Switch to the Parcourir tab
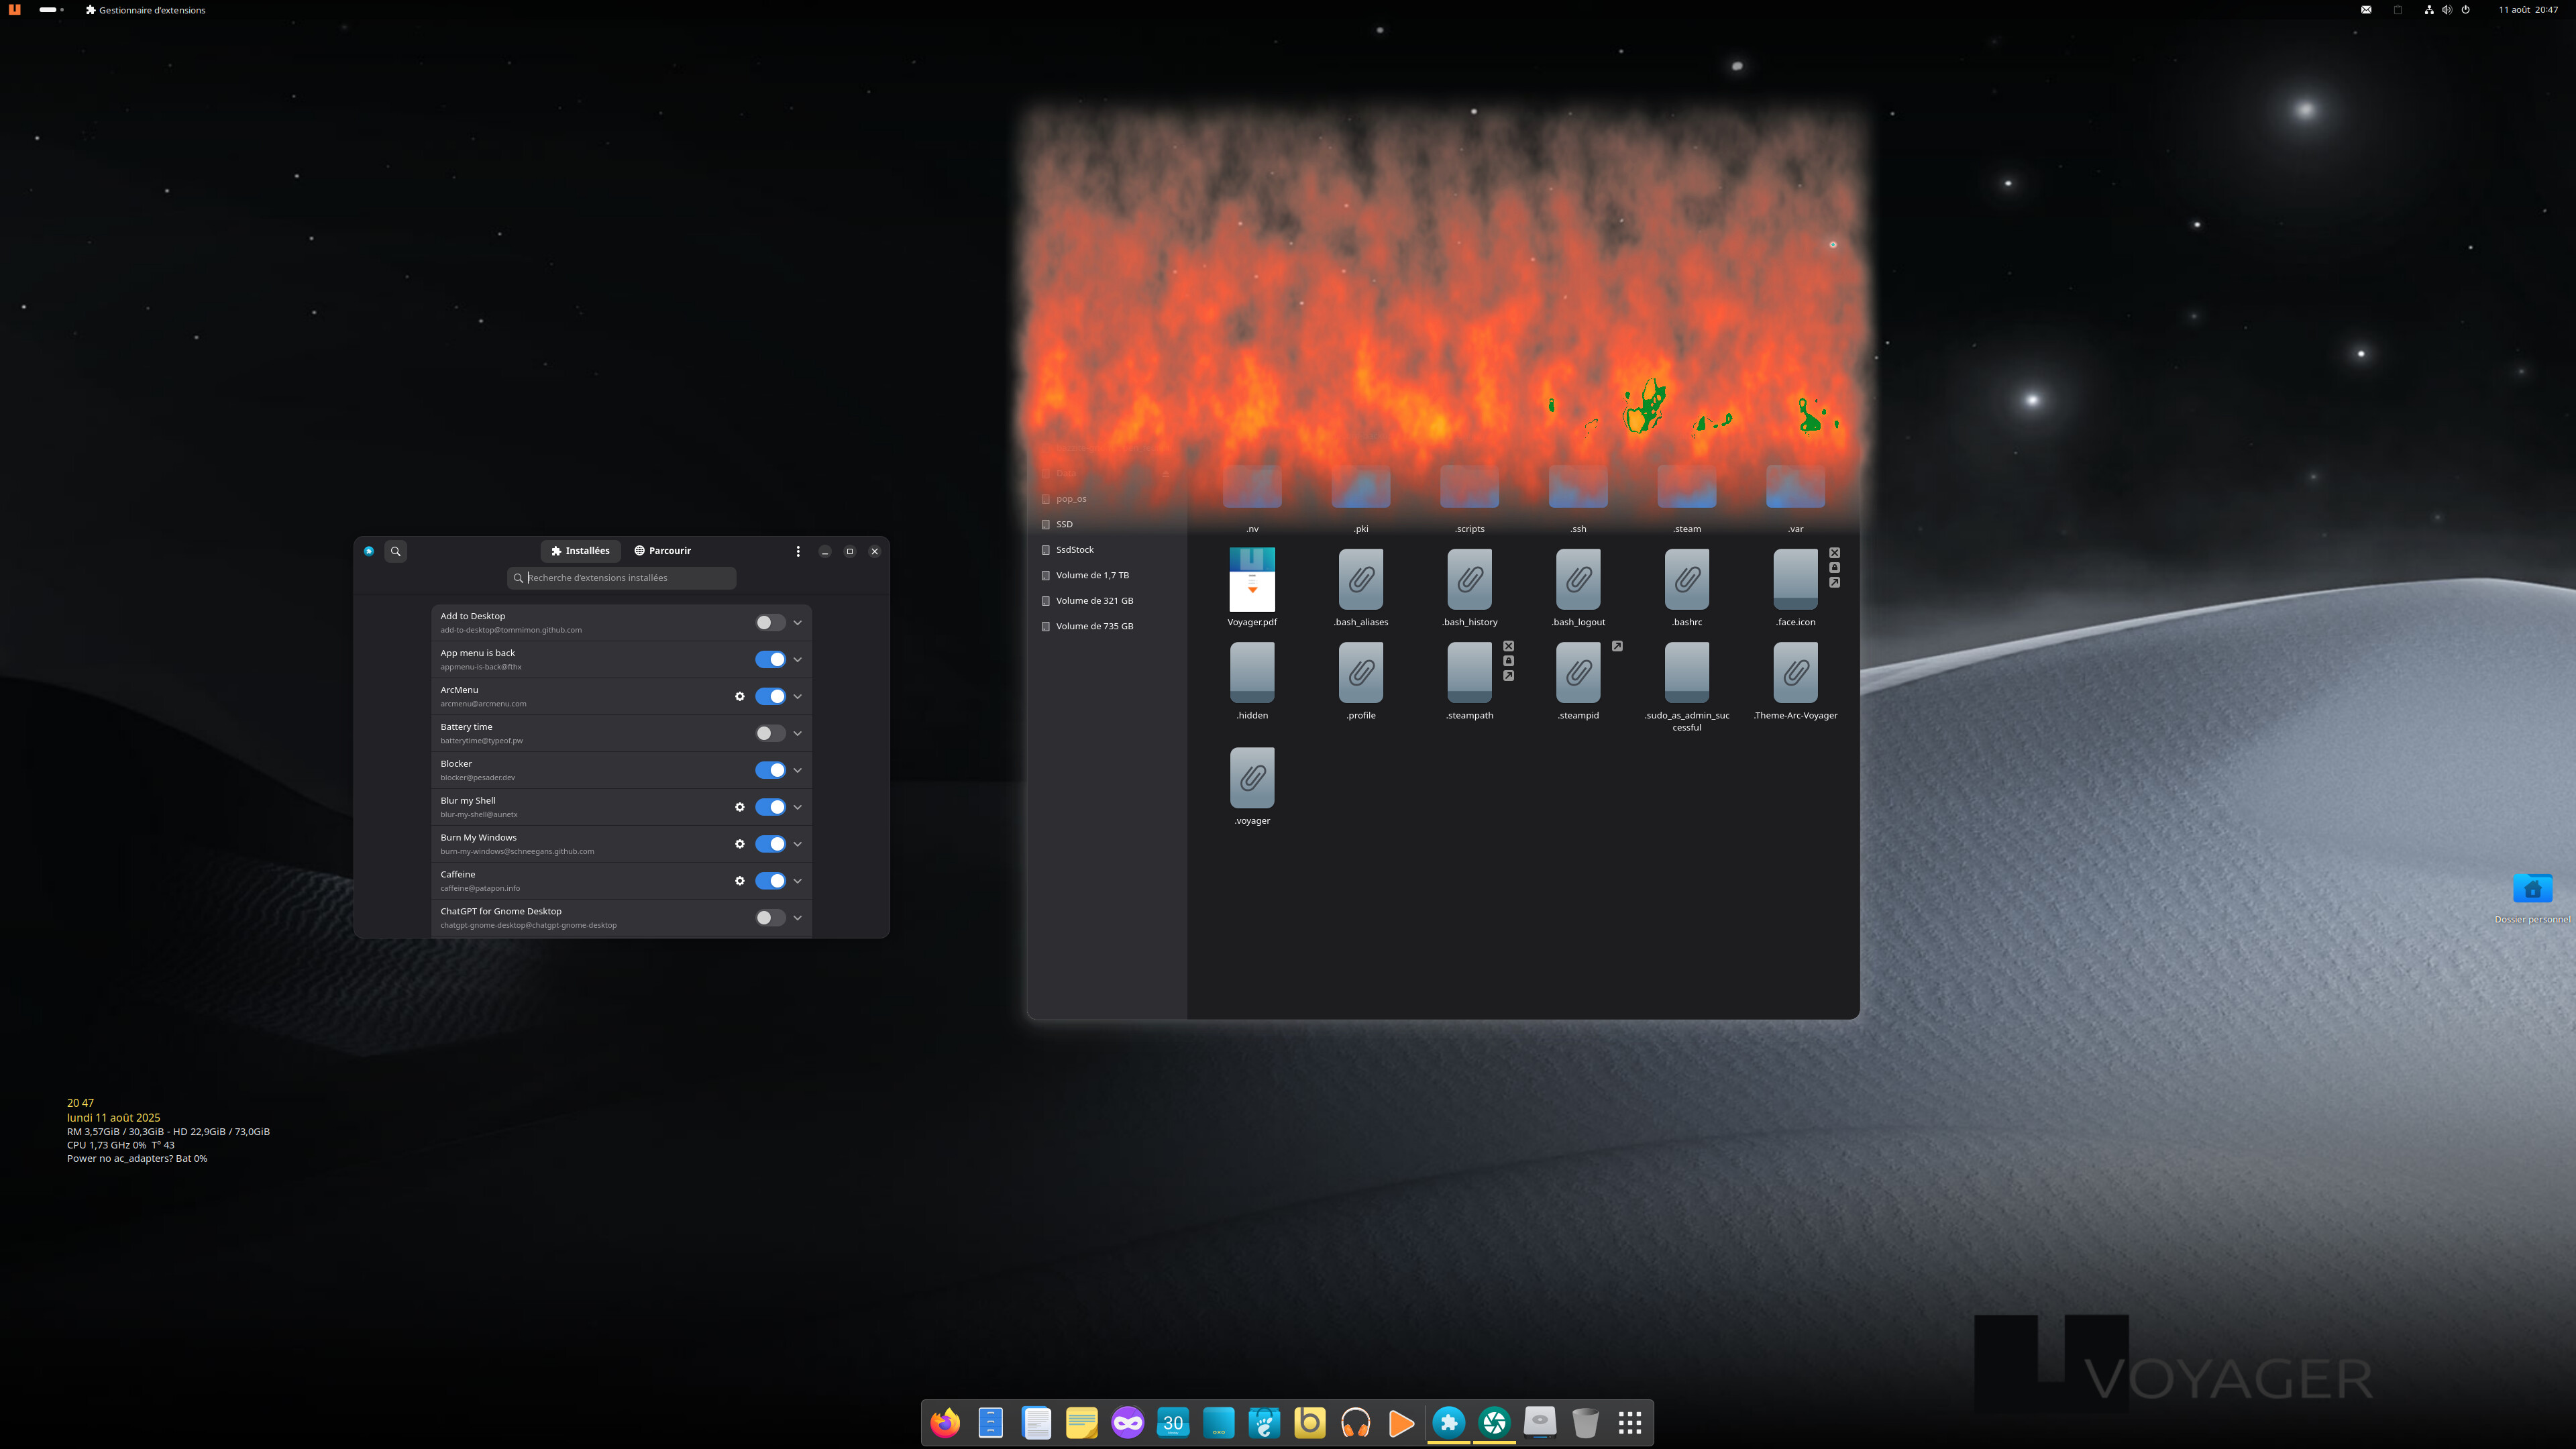 click(x=662, y=551)
